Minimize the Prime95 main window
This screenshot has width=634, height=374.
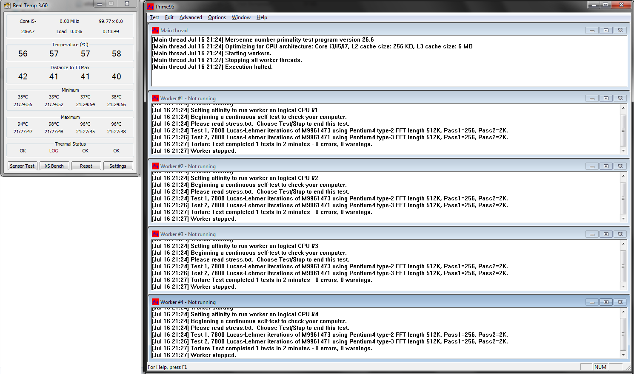click(x=594, y=5)
